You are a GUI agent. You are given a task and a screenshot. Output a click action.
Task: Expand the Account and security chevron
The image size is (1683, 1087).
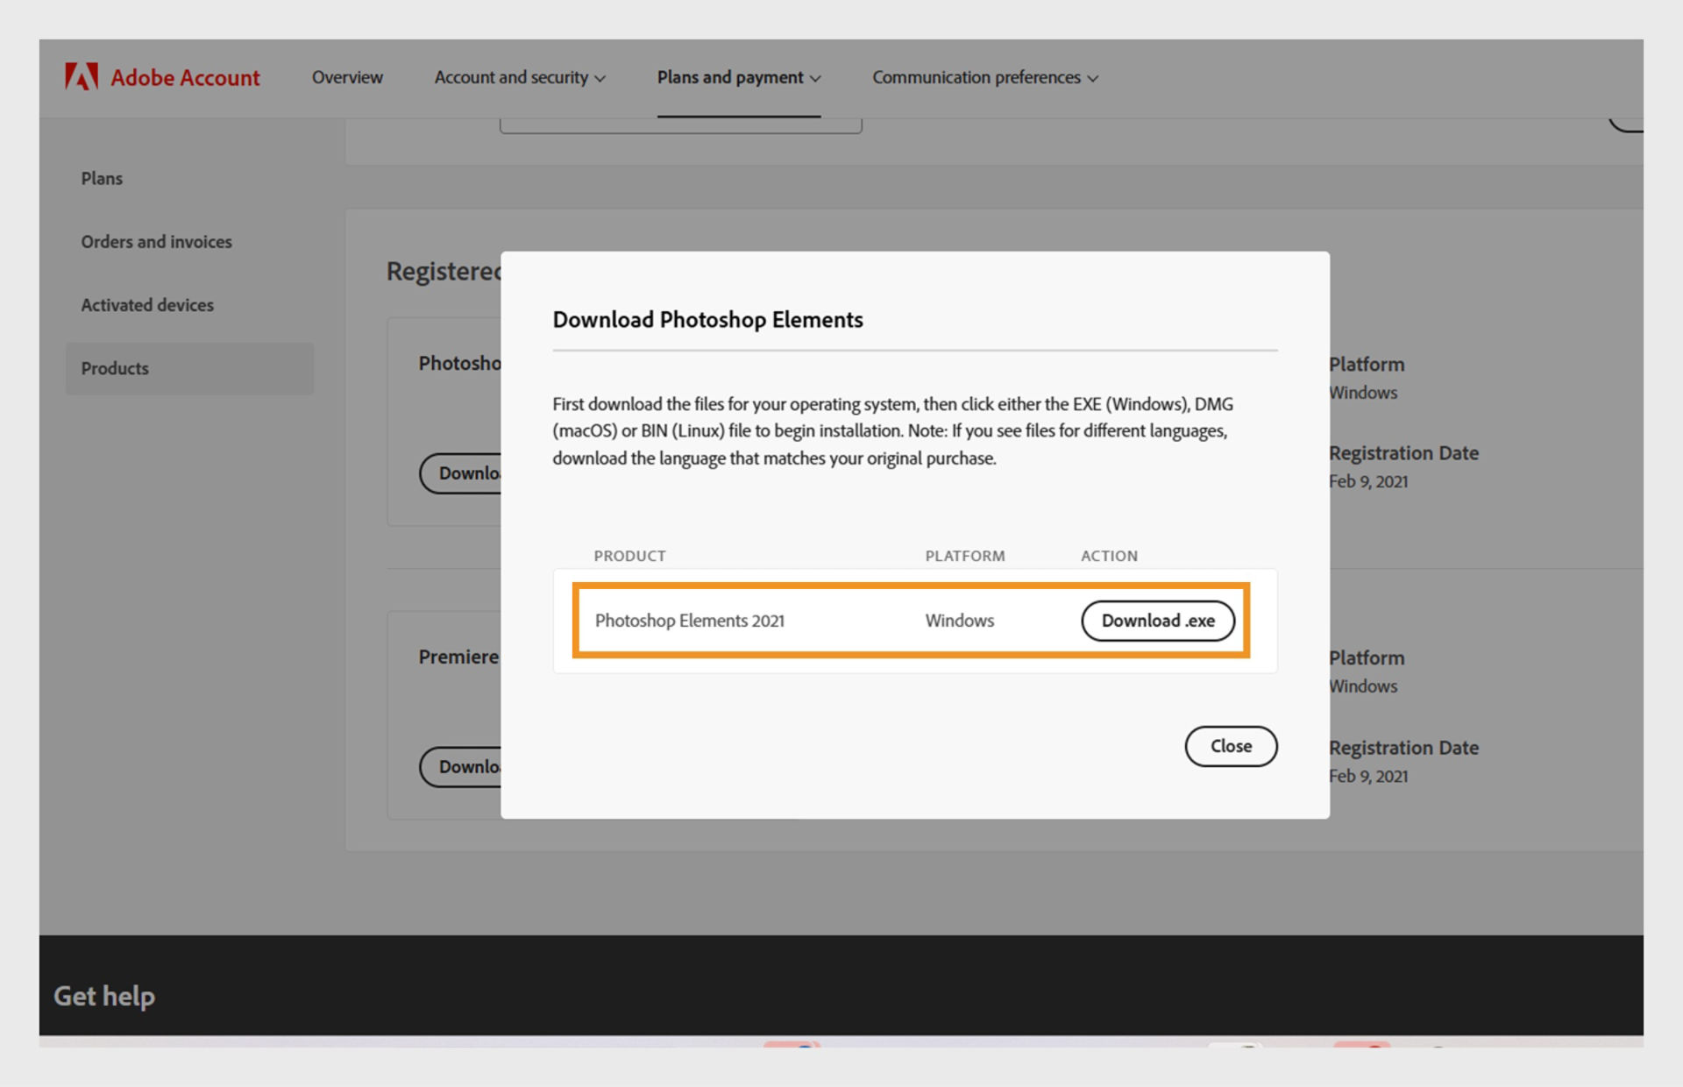600,79
